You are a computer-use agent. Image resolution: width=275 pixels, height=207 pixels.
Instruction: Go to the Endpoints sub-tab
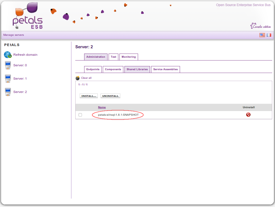coord(93,69)
